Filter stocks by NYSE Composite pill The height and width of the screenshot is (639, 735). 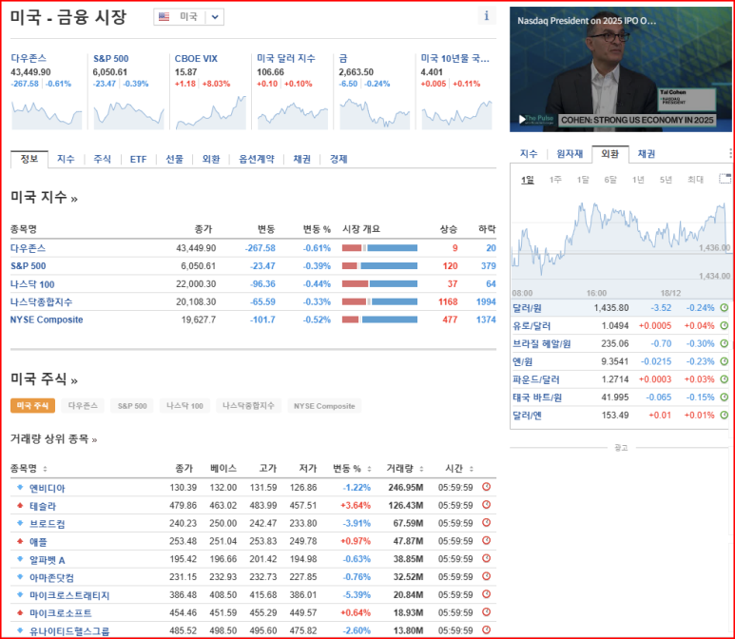pyautogui.click(x=324, y=405)
